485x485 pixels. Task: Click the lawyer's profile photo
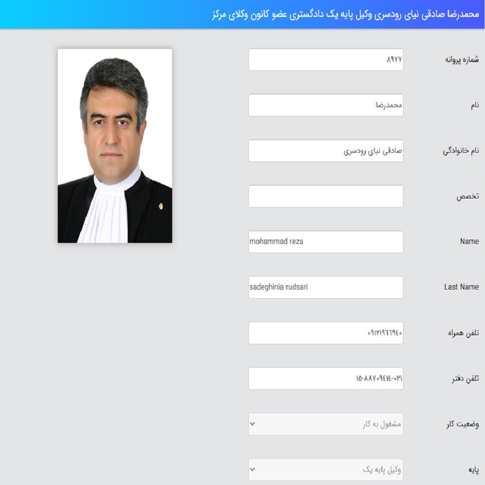click(x=115, y=145)
